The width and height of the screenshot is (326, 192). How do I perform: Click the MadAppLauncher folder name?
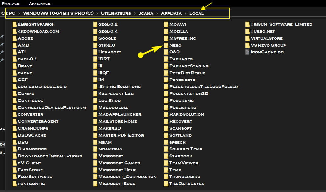coord(120,114)
